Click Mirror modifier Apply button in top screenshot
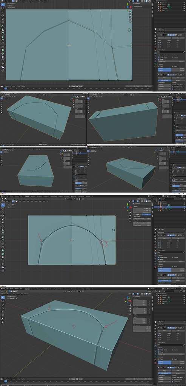This screenshot has height=386, width=186. pos(164,38)
